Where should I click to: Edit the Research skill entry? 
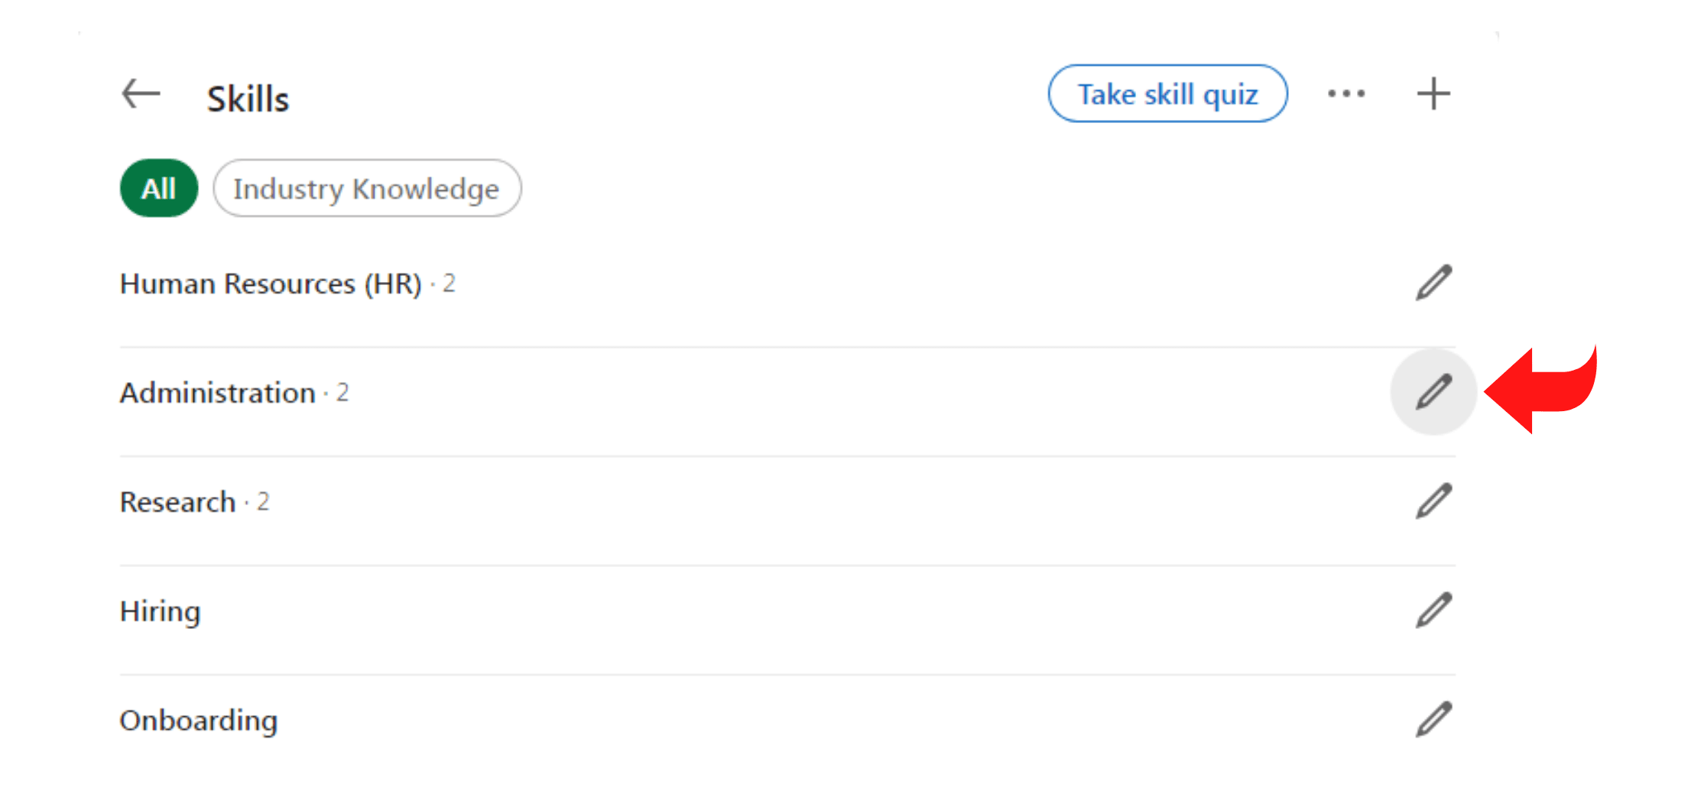(1433, 501)
